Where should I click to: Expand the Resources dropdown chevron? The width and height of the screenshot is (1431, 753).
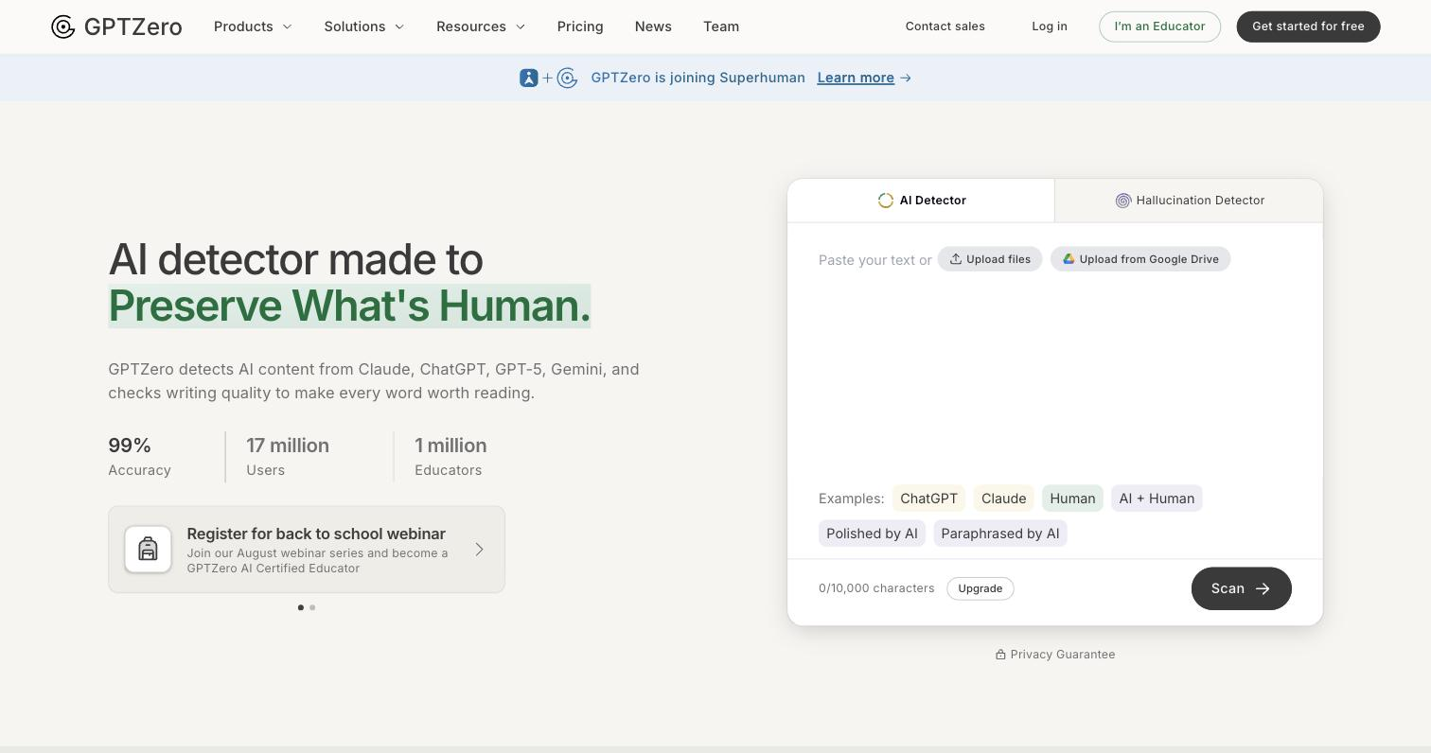[x=521, y=26]
